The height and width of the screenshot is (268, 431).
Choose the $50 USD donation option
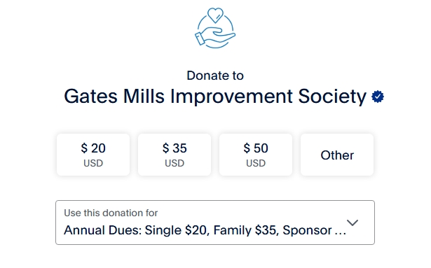[x=256, y=155]
